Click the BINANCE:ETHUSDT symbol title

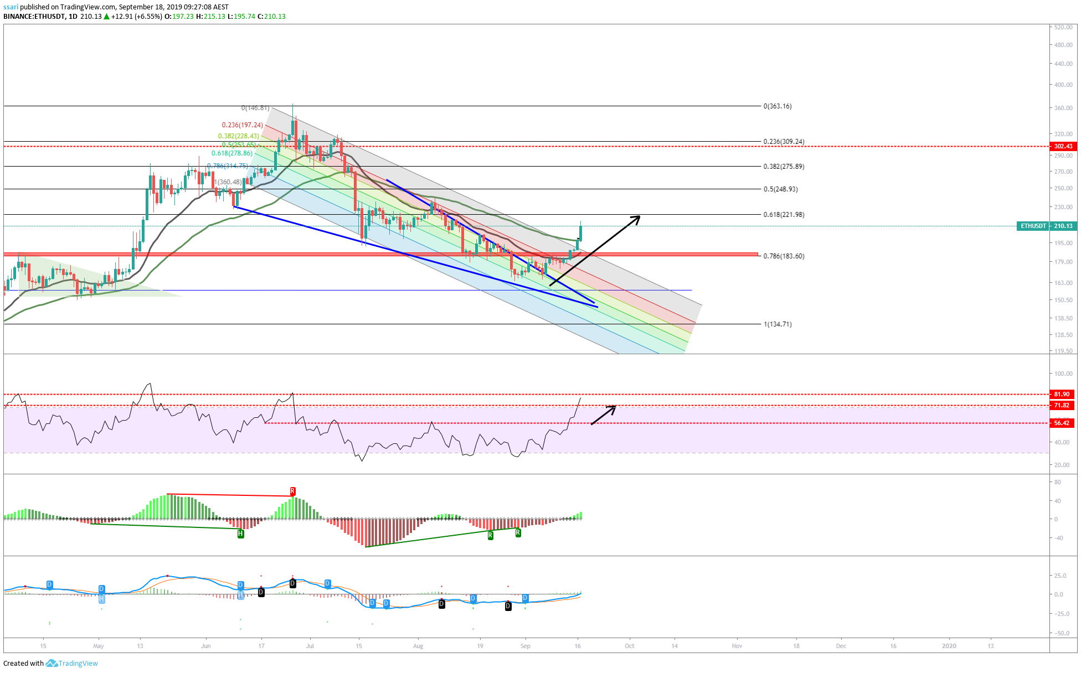pos(33,17)
